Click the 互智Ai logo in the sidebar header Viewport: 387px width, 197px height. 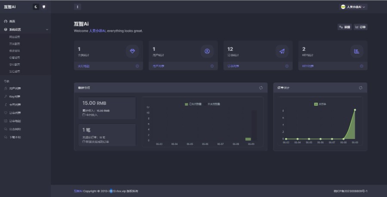pyautogui.click(x=10, y=7)
